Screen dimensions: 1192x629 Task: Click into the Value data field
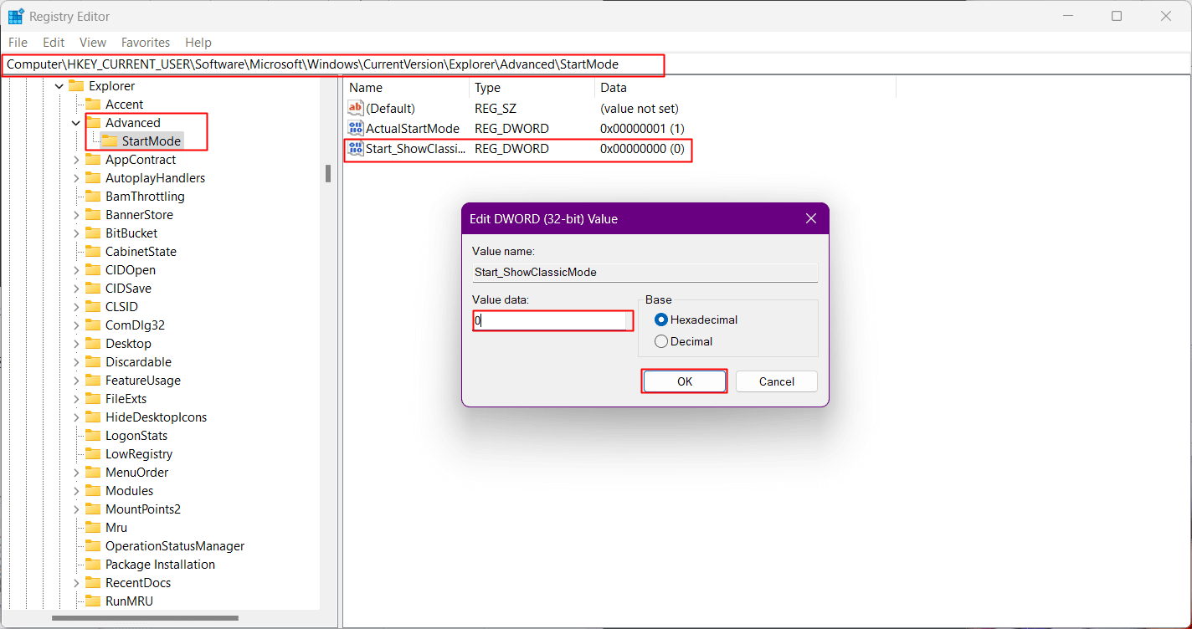[x=552, y=320]
